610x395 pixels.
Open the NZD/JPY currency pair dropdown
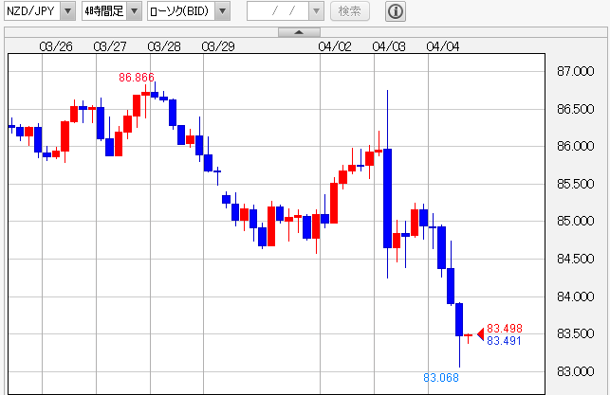(x=67, y=11)
